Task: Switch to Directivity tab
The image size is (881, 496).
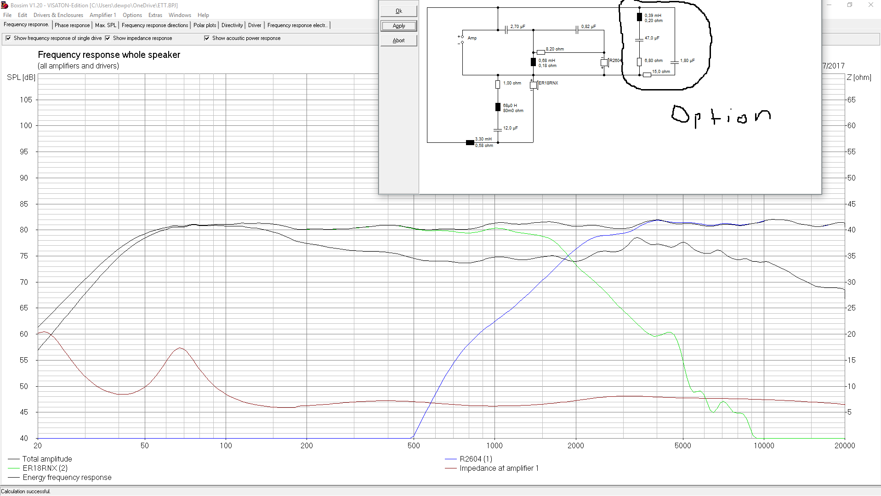Action: pos(232,25)
